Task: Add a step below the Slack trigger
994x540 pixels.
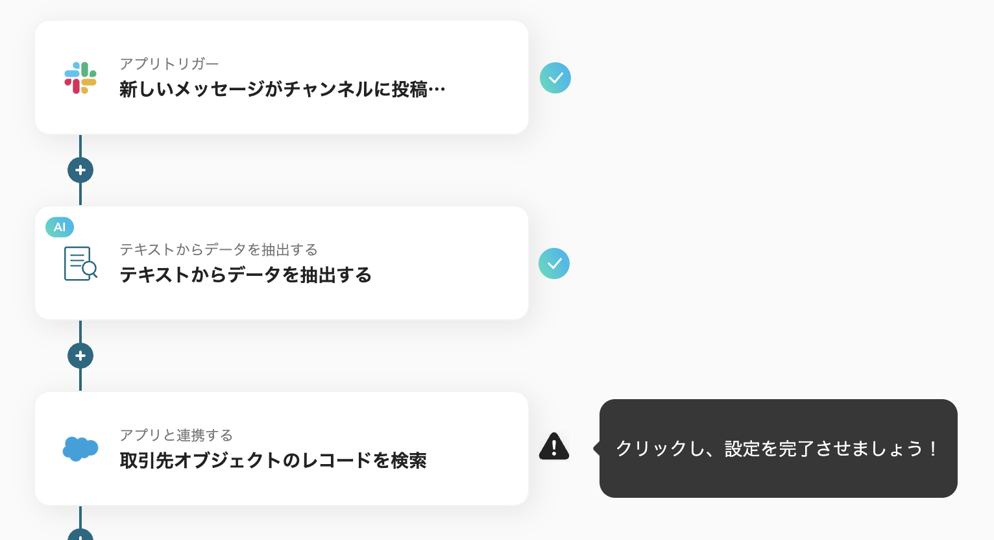Action: (x=80, y=170)
